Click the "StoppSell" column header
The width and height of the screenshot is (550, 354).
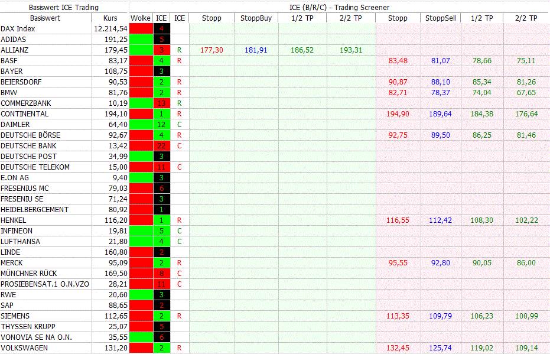(x=441, y=18)
